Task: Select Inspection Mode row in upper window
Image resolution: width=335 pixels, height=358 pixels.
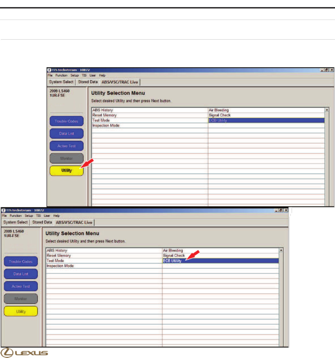Action: [x=150, y=126]
